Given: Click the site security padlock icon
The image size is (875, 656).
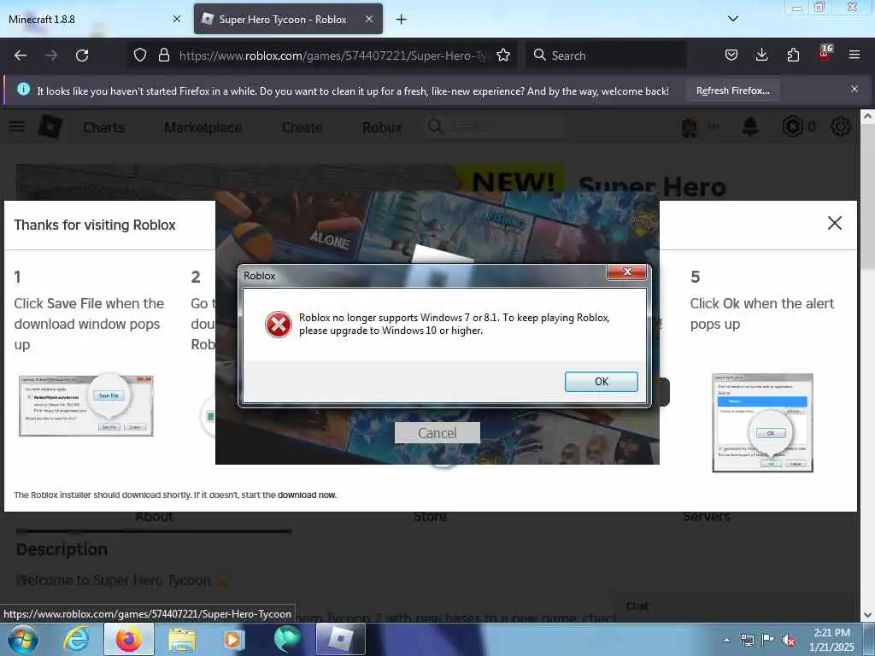Looking at the screenshot, I should 163,56.
